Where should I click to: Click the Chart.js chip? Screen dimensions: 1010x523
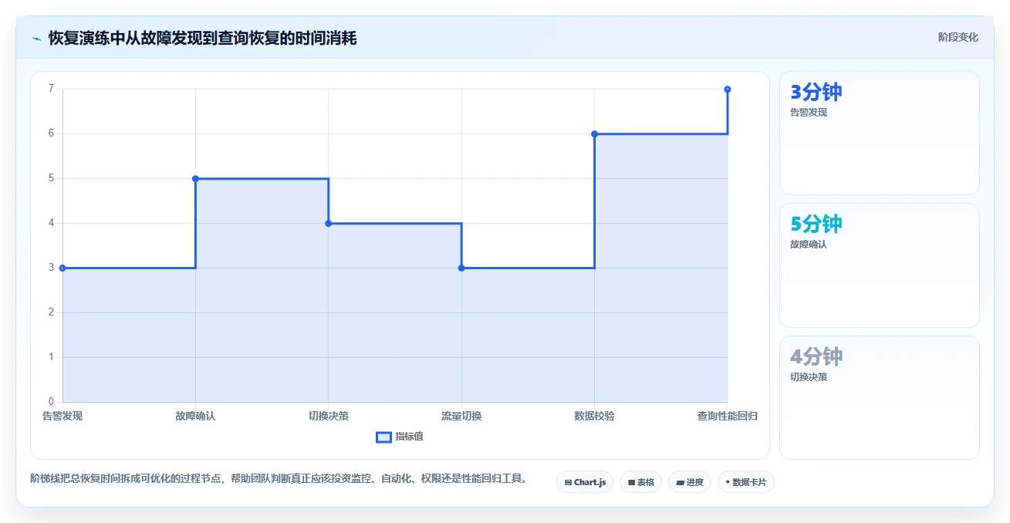585,482
